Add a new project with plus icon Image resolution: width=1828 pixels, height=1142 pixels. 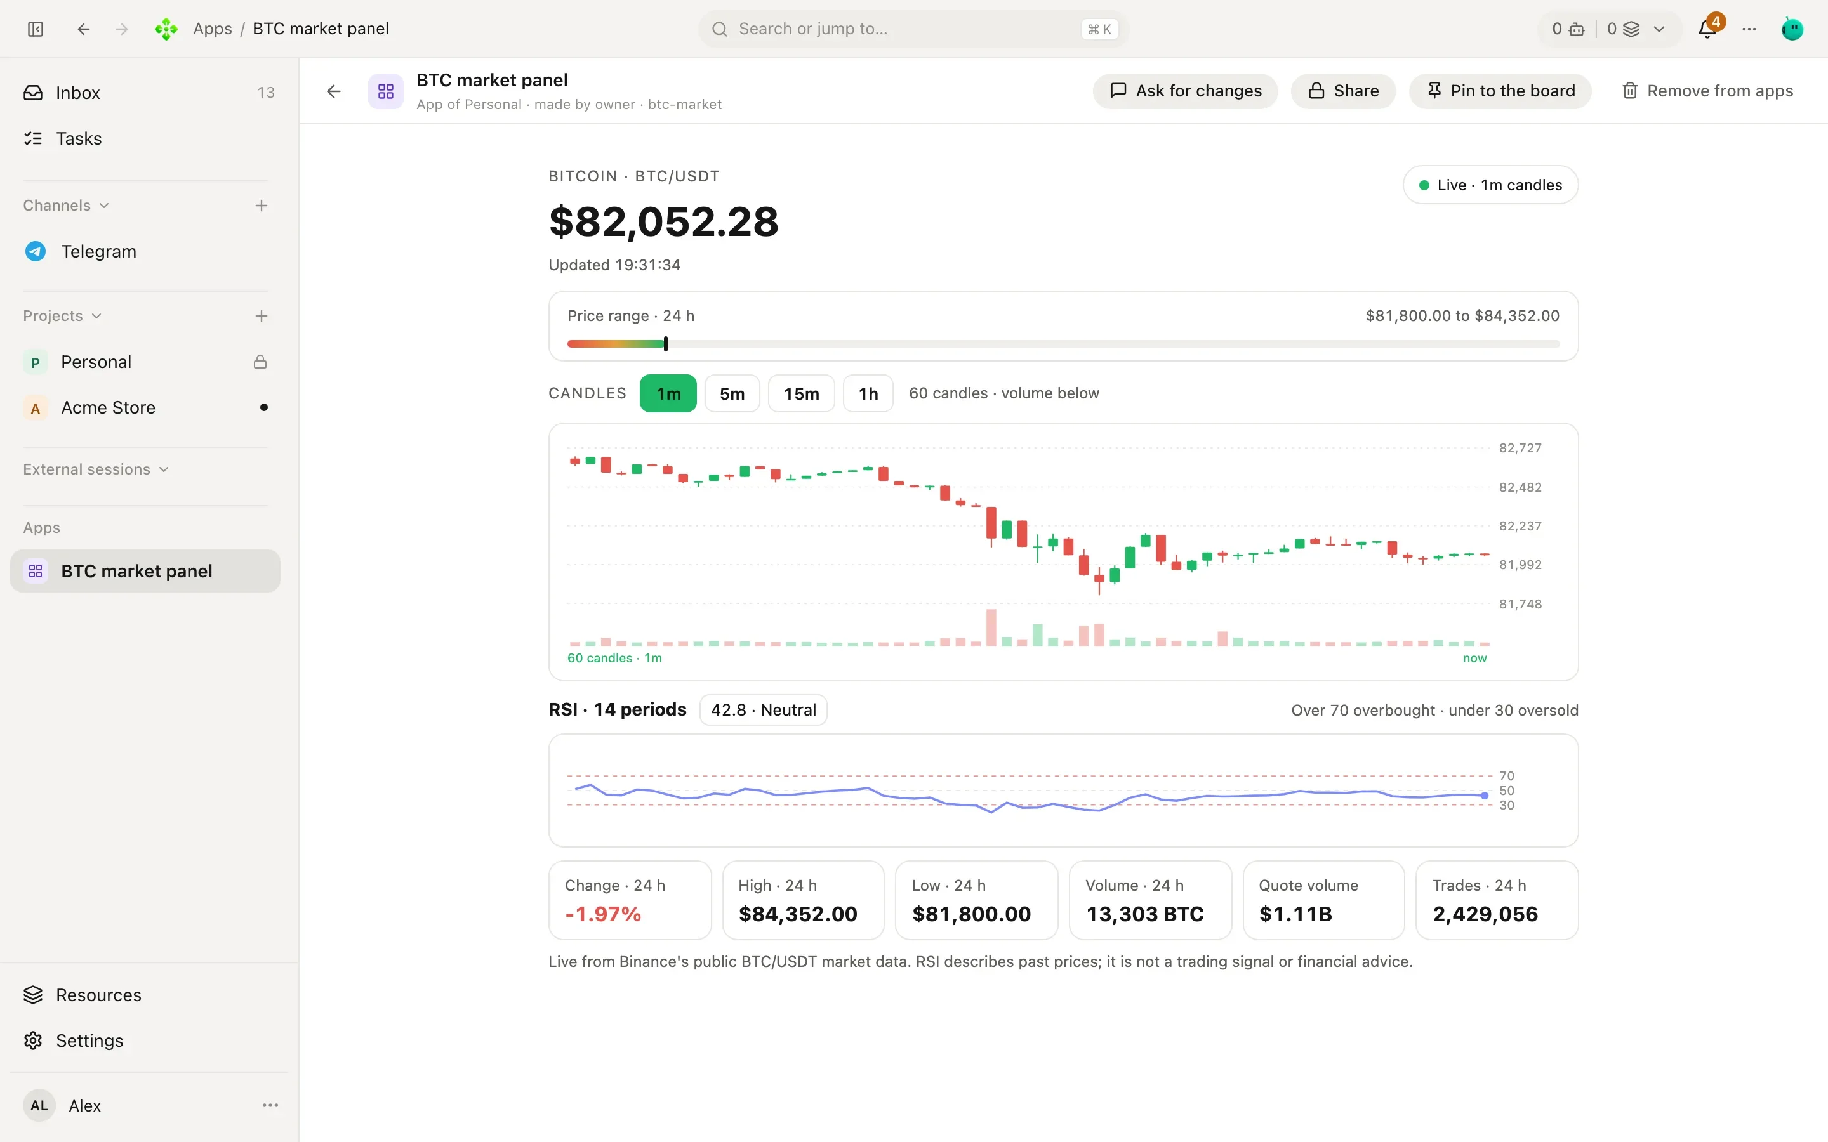tap(262, 316)
